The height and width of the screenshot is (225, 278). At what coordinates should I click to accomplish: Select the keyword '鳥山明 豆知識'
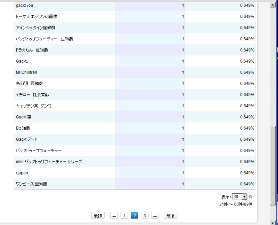[29, 84]
